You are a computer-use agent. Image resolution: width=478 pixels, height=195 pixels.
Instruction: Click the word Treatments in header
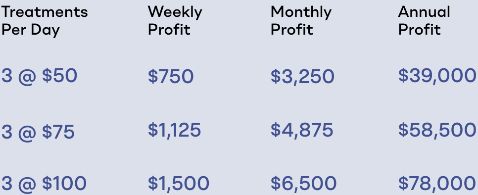pyautogui.click(x=45, y=12)
